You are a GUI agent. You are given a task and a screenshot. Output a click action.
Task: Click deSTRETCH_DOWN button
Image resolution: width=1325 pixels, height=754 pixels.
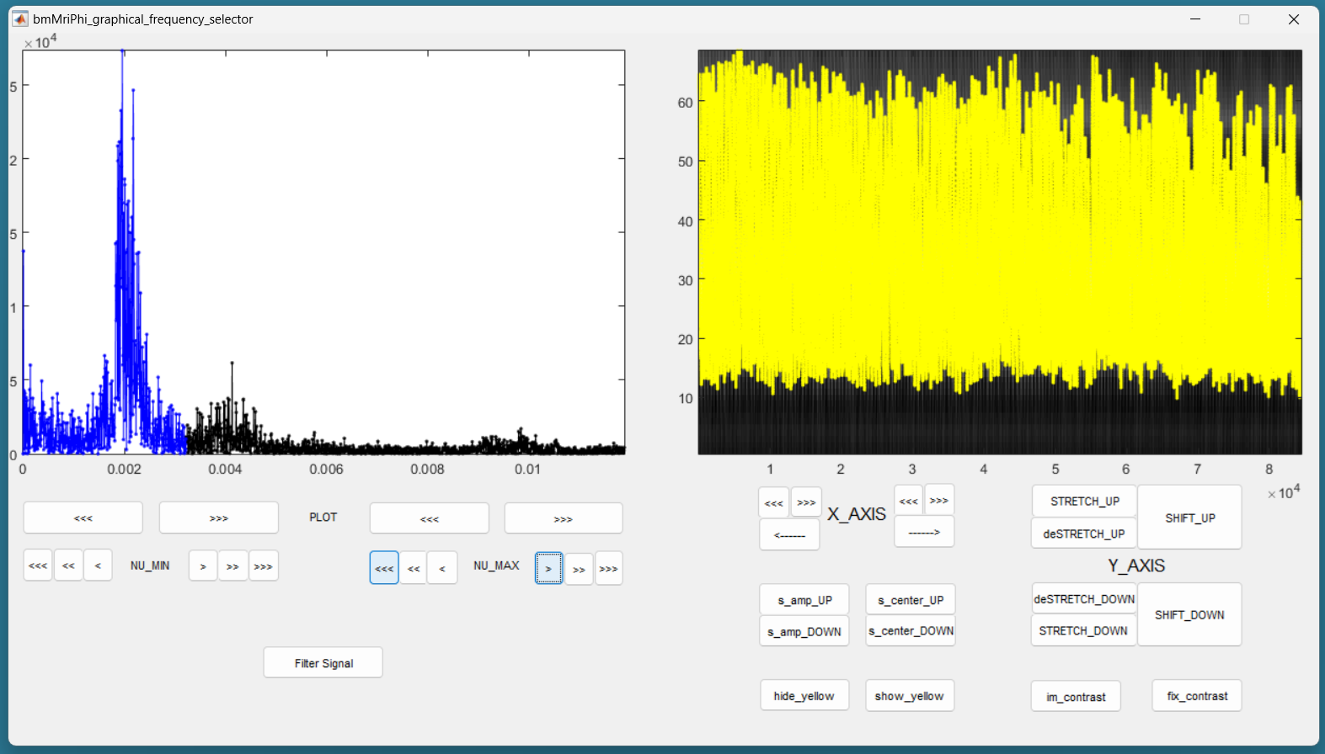pos(1084,598)
